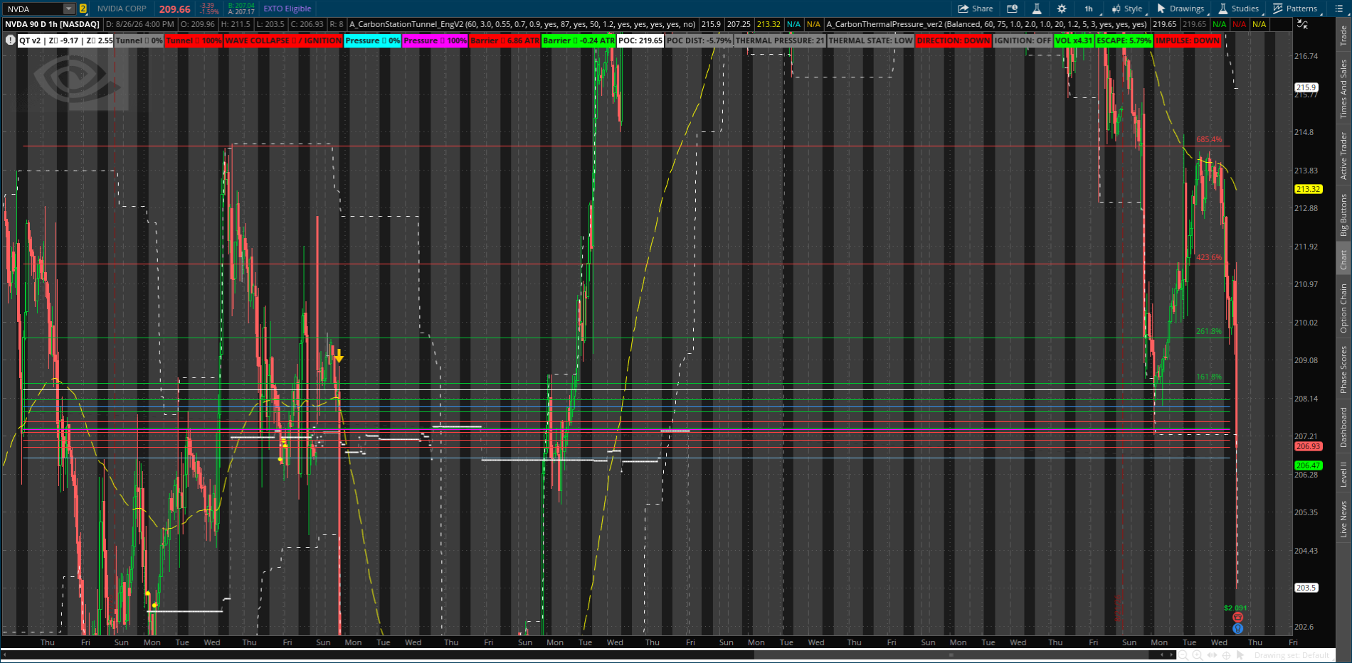
Task: Click the DIRECTION: DOWN label
Action: click(953, 41)
